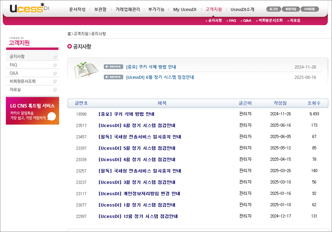Open post 23457 국세청 전송서비스 일시중지 안내
Screen dimensions: 332x232
click(x=140, y=137)
